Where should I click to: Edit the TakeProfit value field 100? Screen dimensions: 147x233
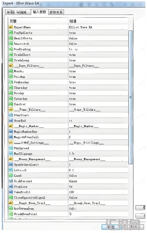tap(98, 192)
